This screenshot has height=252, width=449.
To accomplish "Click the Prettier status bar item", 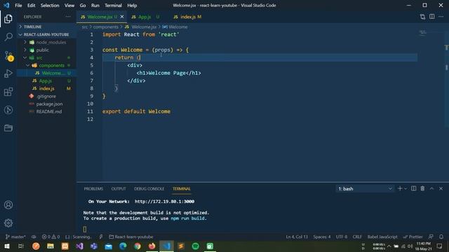I will 413,237.
